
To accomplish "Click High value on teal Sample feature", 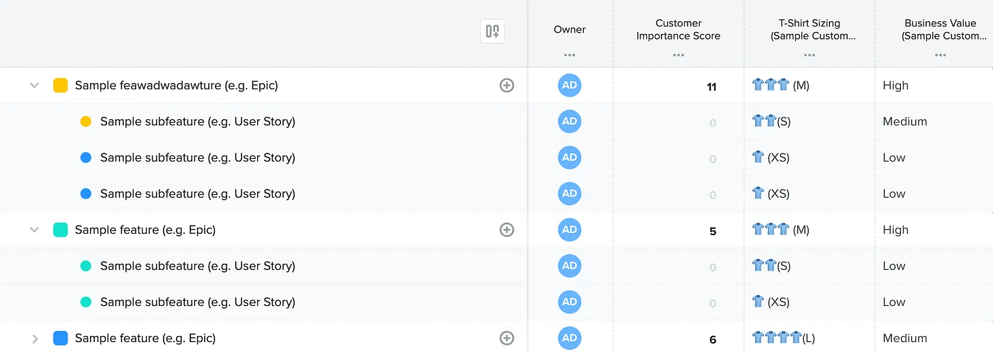I will pos(895,230).
